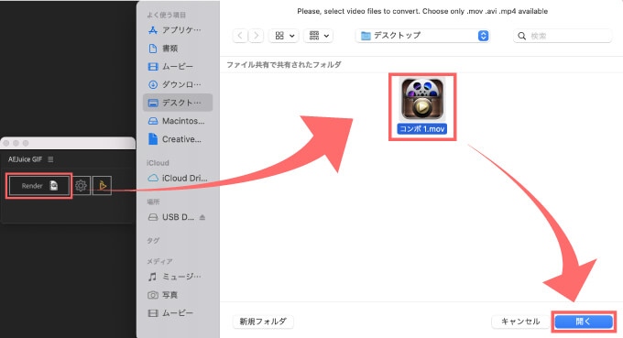Go forward in the file dialog

[257, 36]
